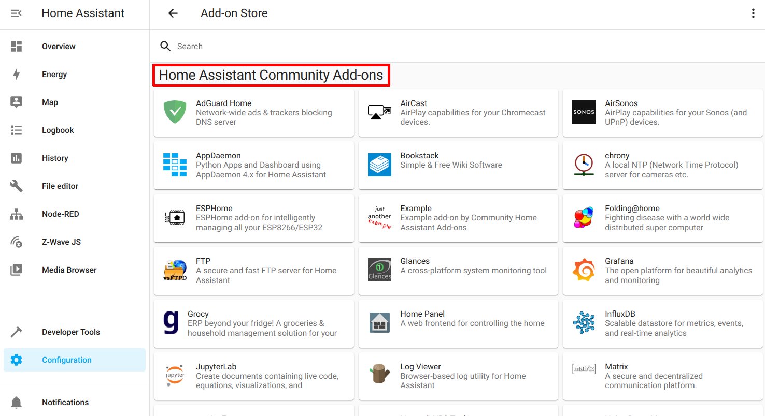Click the Glances logo icon
The width and height of the screenshot is (765, 416).
tap(379, 270)
